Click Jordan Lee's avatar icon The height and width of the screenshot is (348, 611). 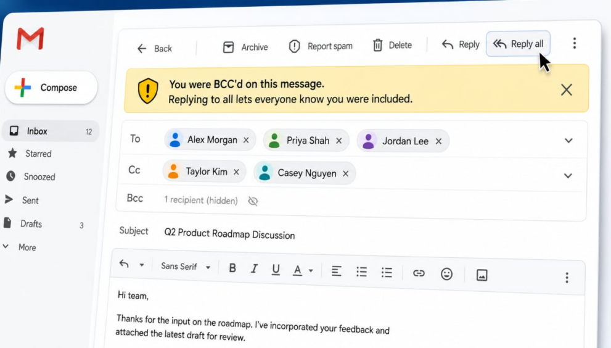click(368, 141)
